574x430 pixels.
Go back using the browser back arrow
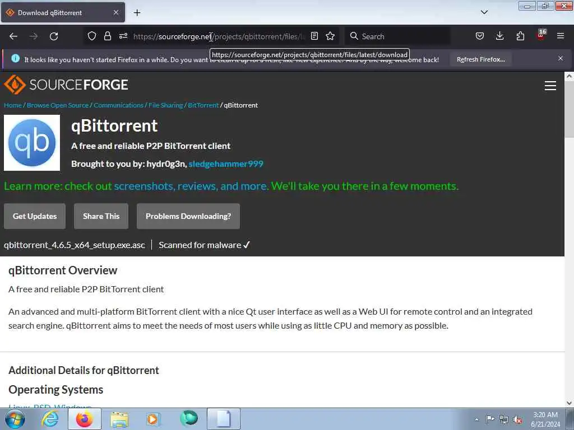pos(13,36)
